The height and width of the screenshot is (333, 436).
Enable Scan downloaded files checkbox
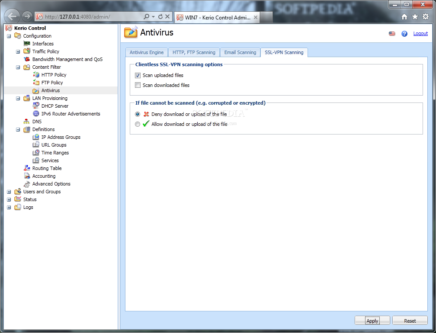(x=138, y=85)
